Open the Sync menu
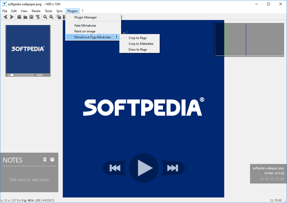The width and height of the screenshot is (287, 203). (x=59, y=11)
